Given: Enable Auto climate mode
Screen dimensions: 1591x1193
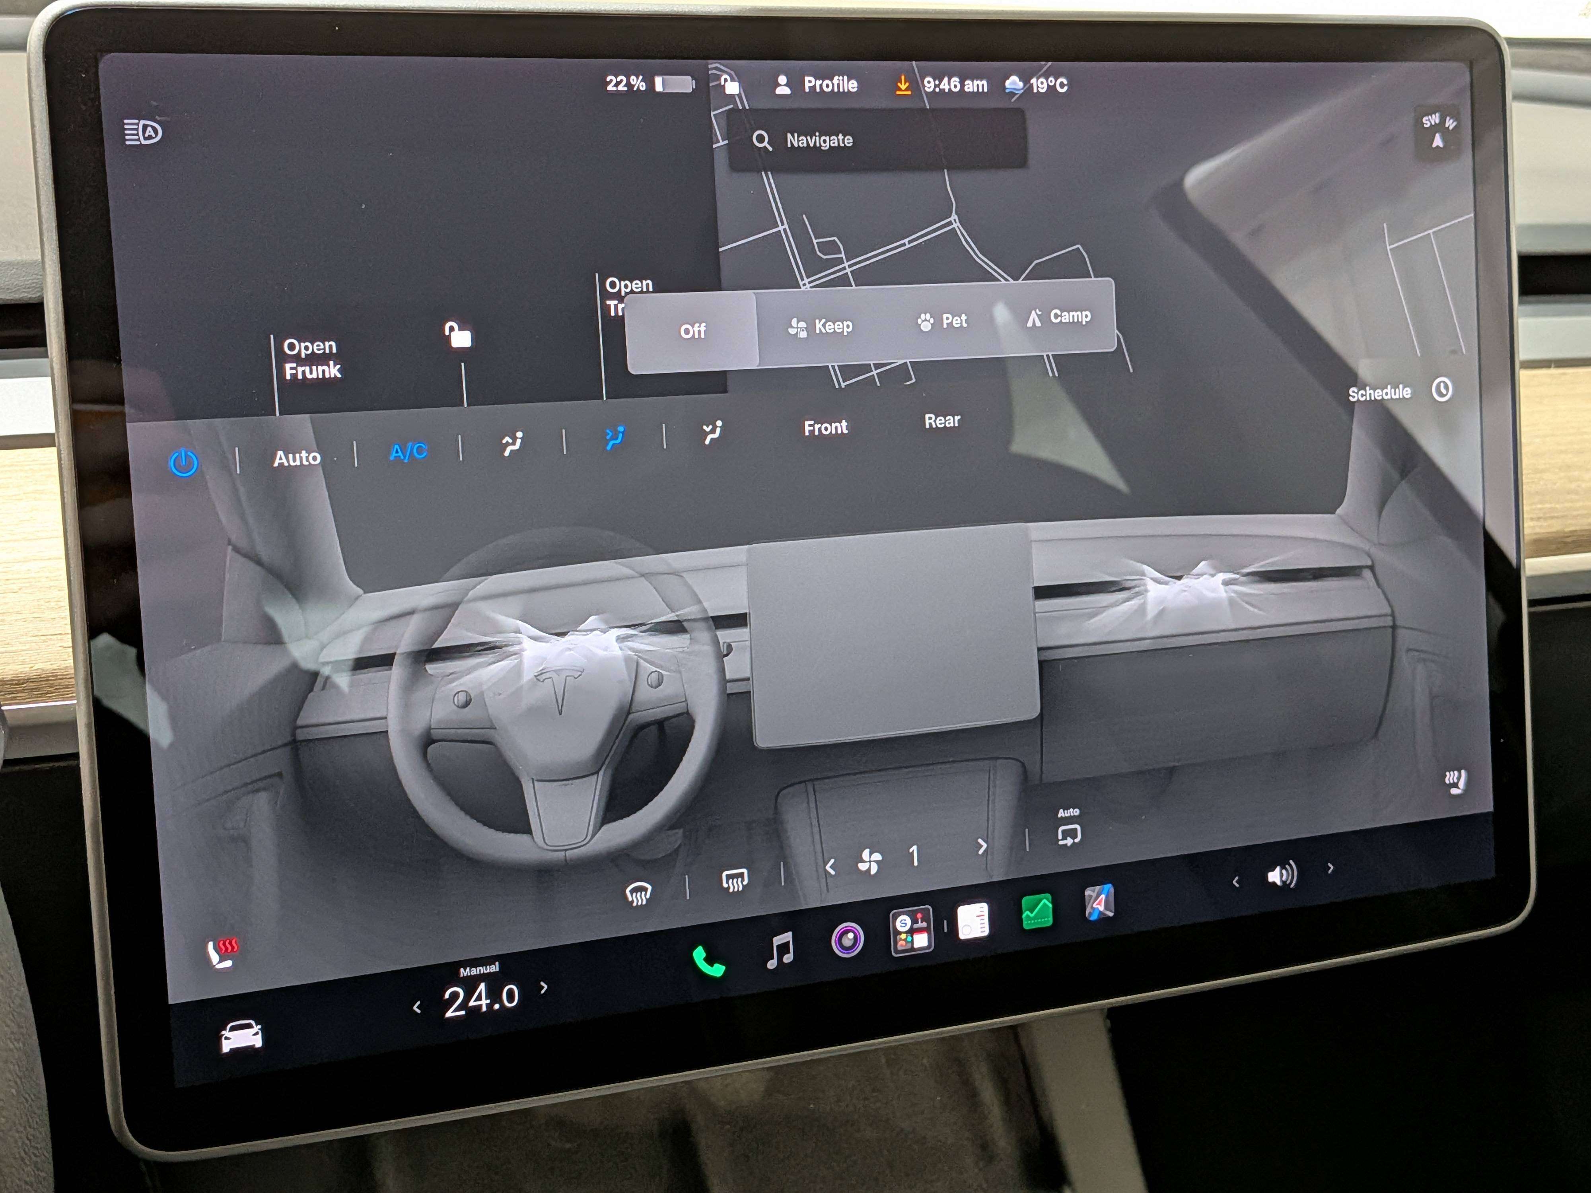Looking at the screenshot, I should pyautogui.click(x=296, y=457).
